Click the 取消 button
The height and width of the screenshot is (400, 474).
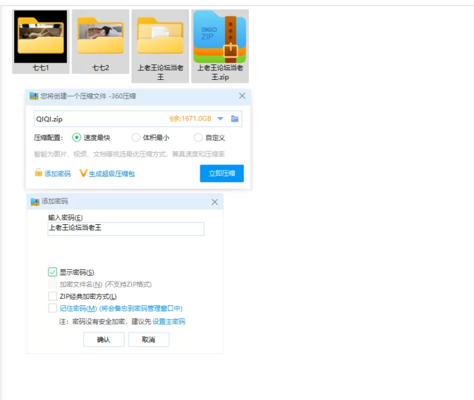[149, 340]
